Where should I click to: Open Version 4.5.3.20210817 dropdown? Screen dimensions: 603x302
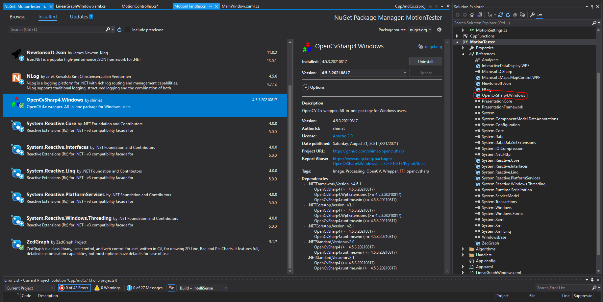click(x=364, y=73)
